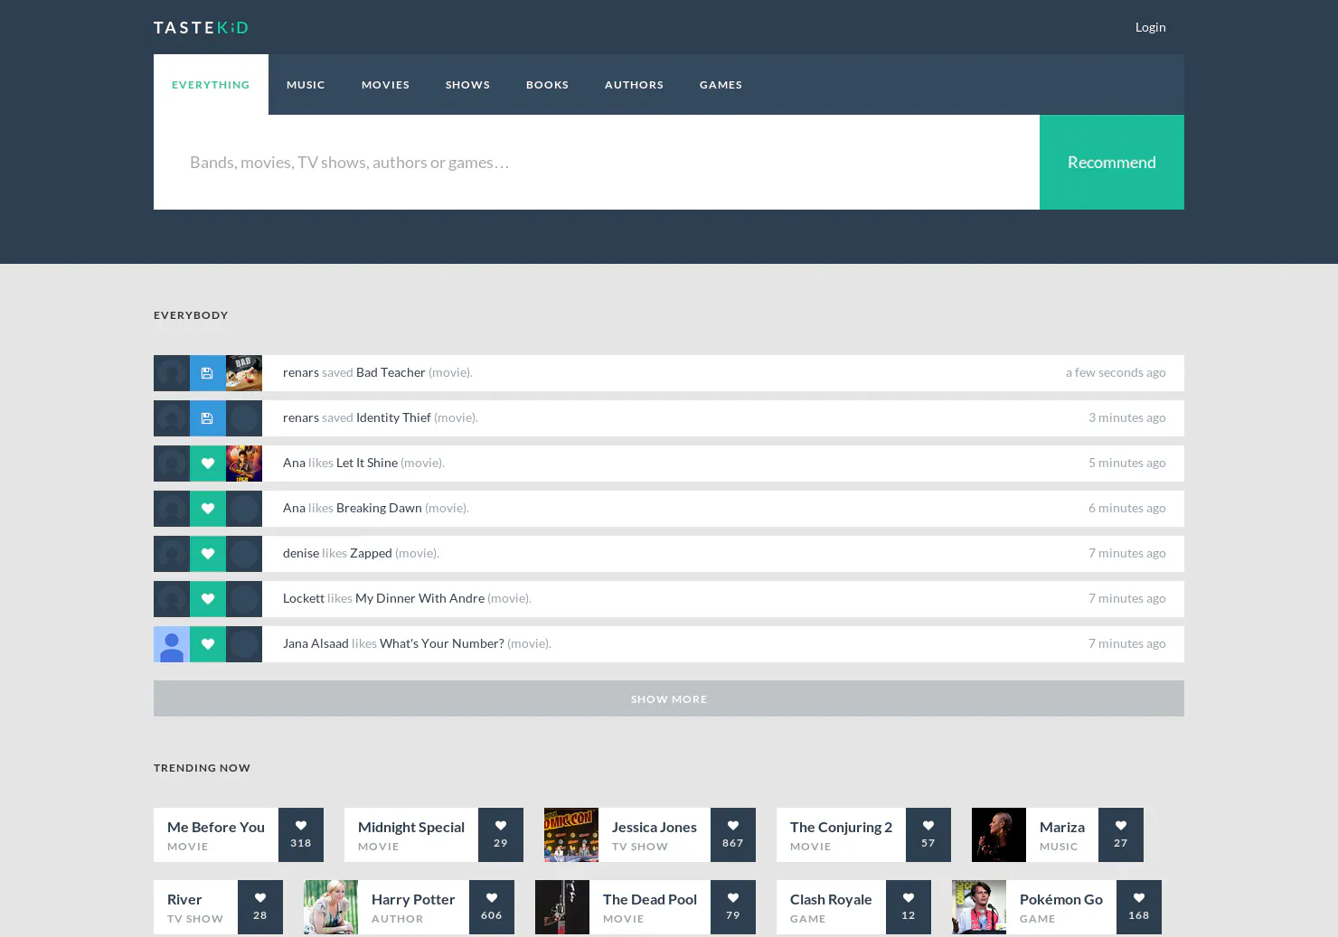Like Clash Royale with heart button
Screen dimensions: 1338x937
tap(909, 907)
